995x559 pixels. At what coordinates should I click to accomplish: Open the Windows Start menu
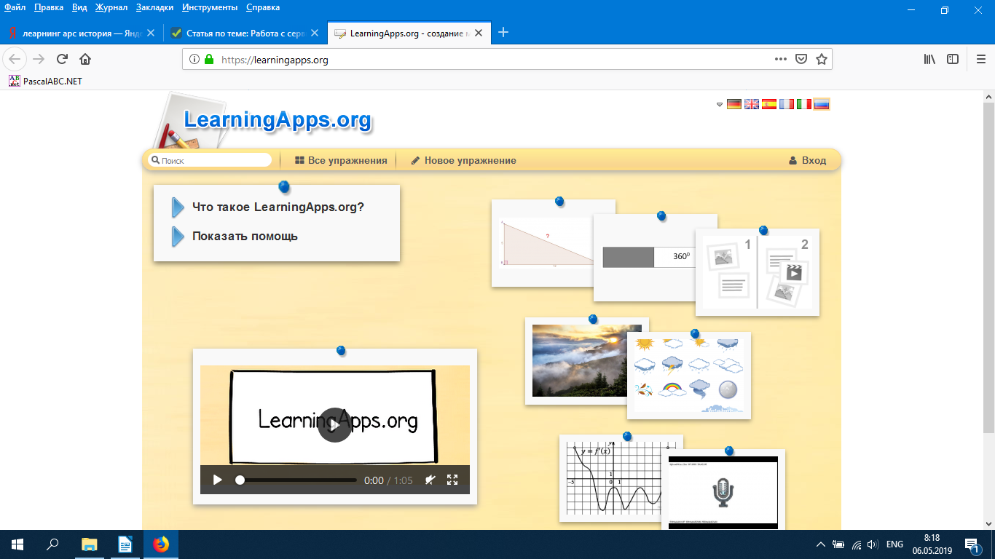point(17,544)
